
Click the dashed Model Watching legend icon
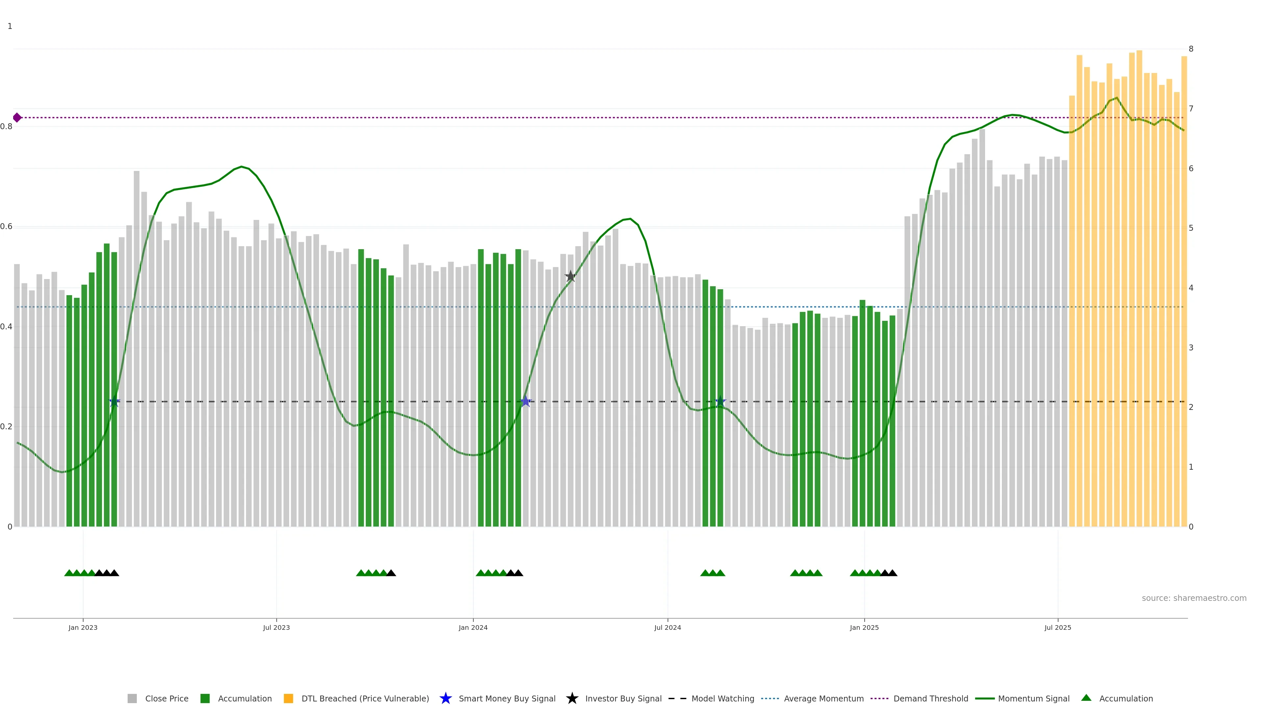coord(677,698)
